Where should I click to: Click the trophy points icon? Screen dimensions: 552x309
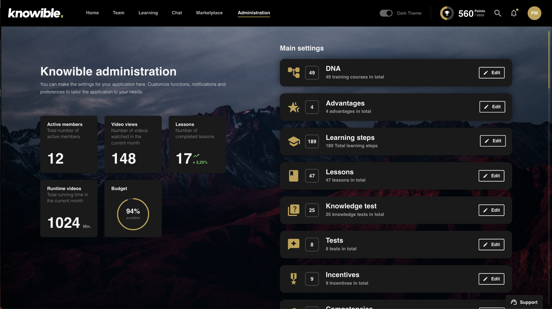click(447, 13)
